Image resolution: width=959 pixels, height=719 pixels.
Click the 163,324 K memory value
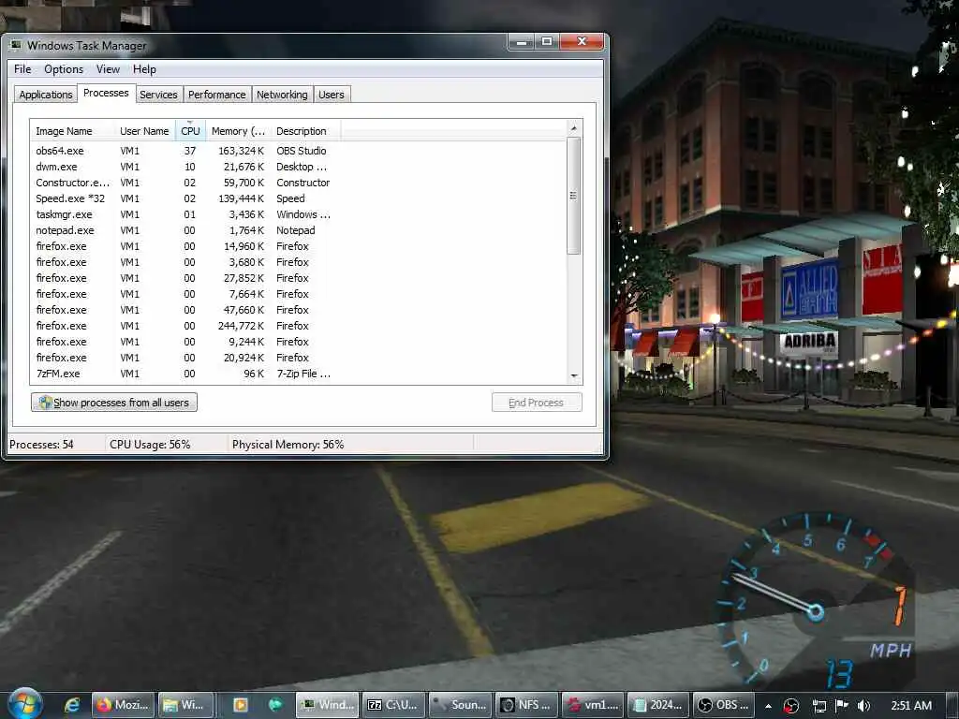(241, 151)
